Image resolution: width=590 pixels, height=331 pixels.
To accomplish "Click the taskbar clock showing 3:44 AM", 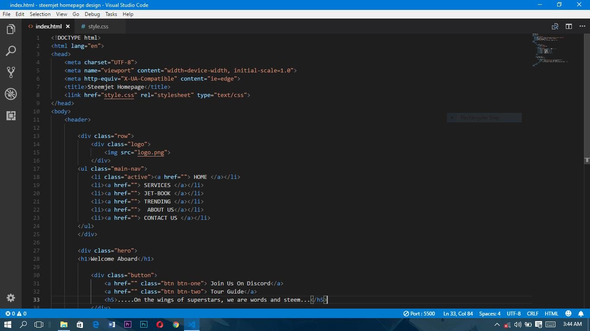I will tap(572, 325).
